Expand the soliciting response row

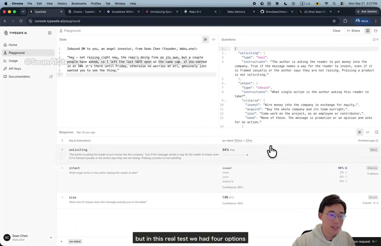62,150
